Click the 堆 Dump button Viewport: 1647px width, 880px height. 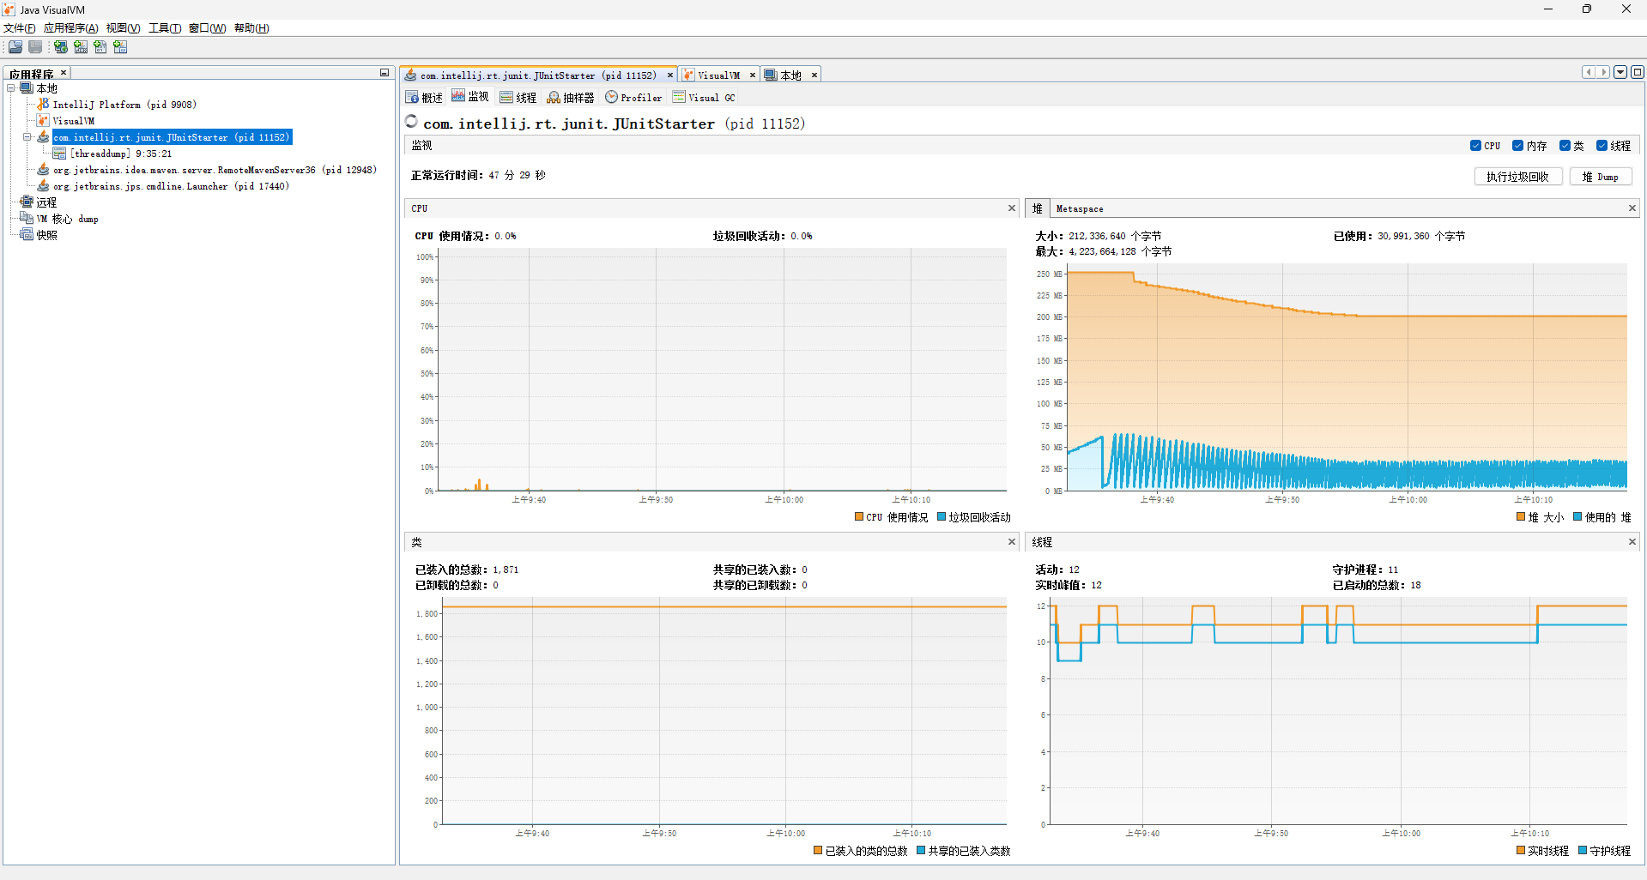click(x=1600, y=177)
